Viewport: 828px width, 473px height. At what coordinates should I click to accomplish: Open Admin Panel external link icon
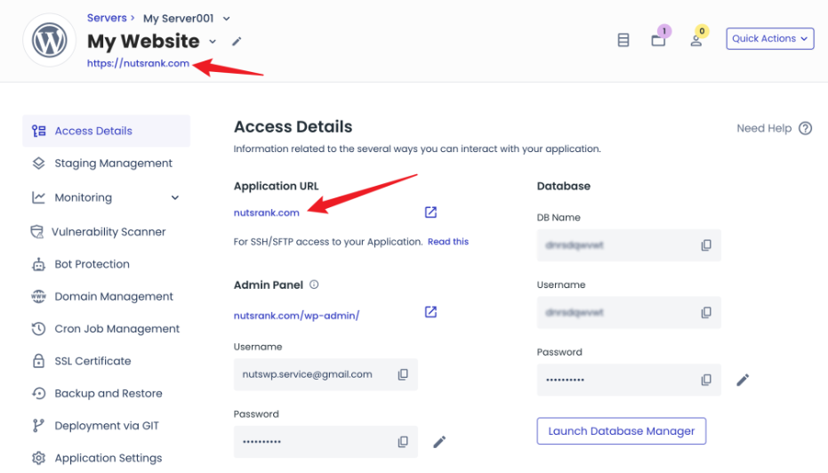click(430, 312)
